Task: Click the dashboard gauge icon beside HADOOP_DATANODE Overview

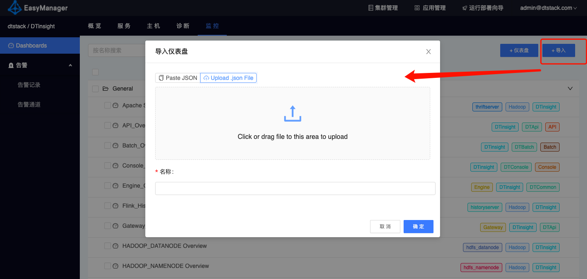Action: click(115, 246)
